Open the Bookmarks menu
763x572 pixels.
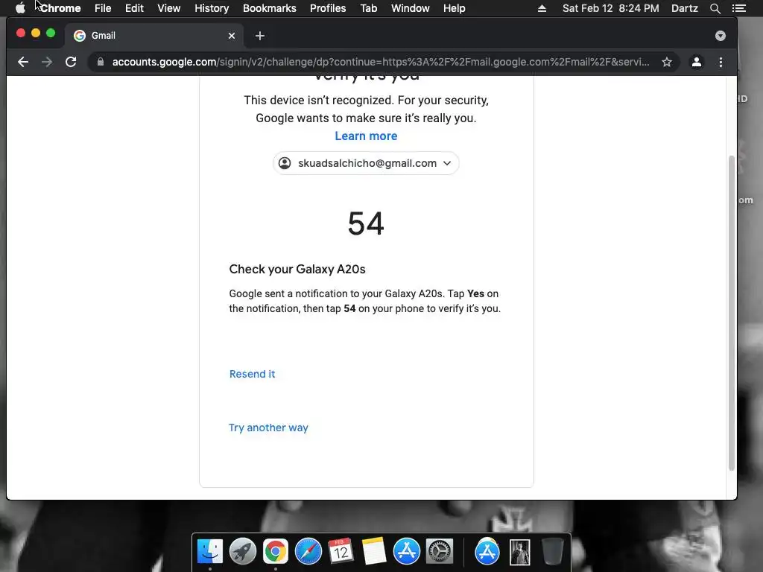pos(270,8)
